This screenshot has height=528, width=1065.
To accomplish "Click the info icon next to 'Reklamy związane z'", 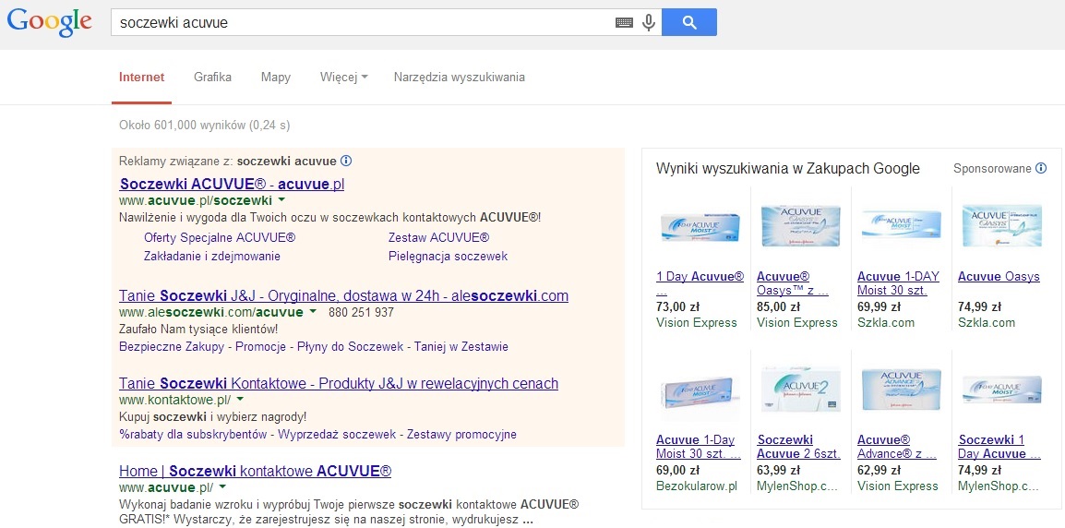I will pos(346,161).
